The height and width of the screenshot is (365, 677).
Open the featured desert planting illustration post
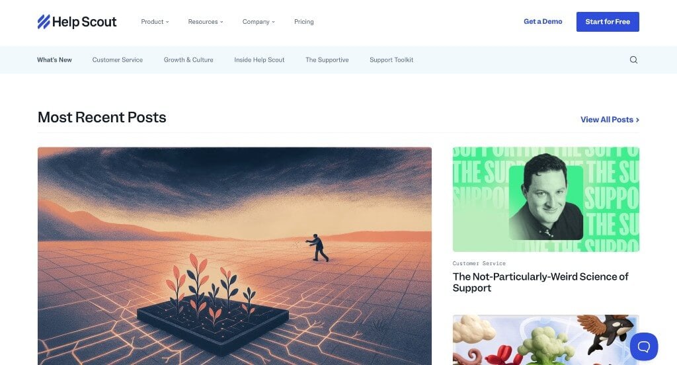point(235,256)
